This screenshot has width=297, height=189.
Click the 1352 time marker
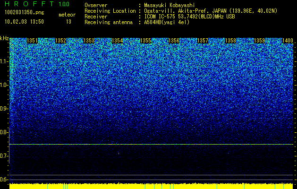click(x=61, y=41)
